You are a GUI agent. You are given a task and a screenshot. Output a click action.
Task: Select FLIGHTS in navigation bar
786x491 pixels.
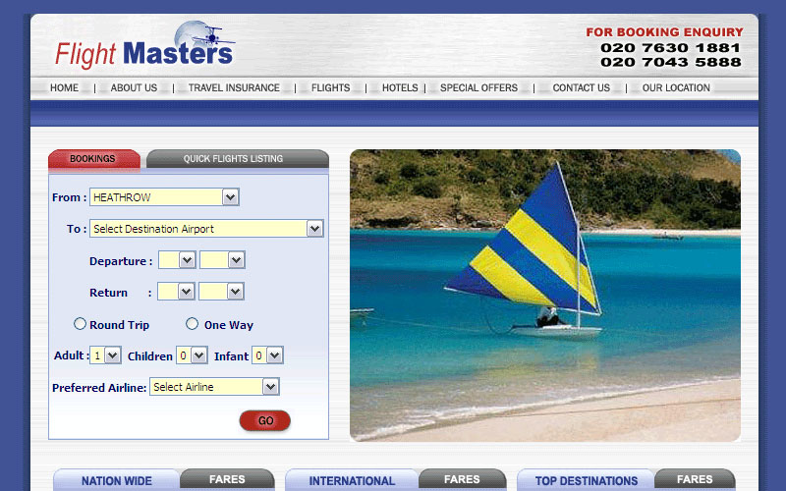tap(330, 87)
